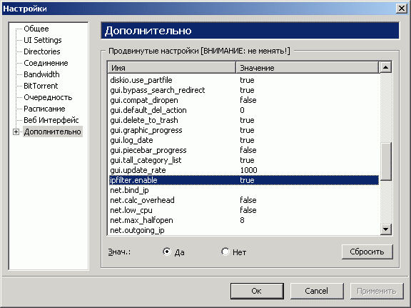Select the diskio.use_partfile entry

[244, 80]
